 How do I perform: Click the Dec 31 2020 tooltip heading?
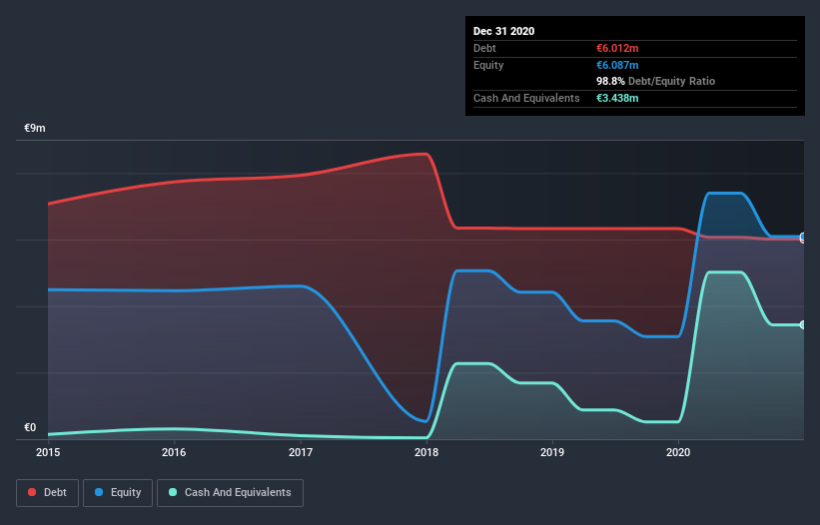coord(503,31)
